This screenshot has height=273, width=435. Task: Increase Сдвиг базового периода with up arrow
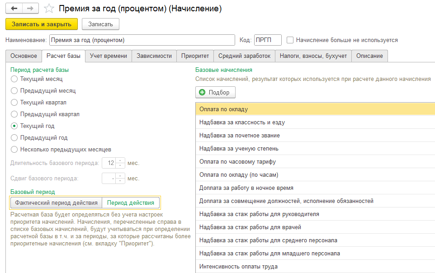(x=120, y=176)
